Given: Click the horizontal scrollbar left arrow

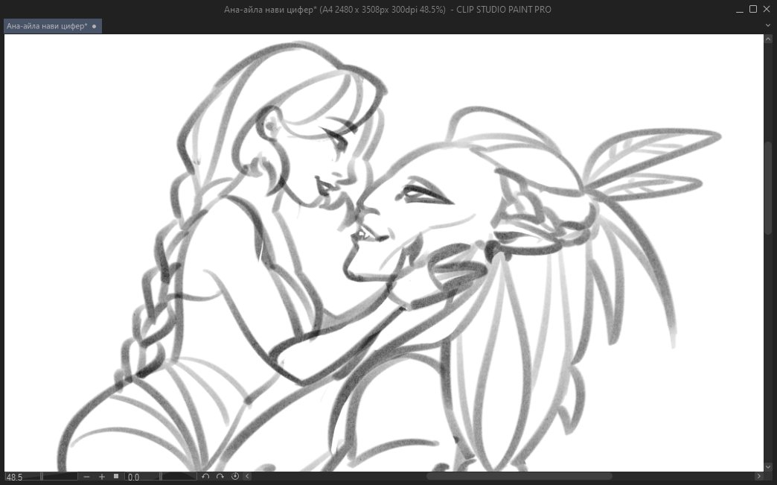Looking at the screenshot, I should tap(247, 476).
